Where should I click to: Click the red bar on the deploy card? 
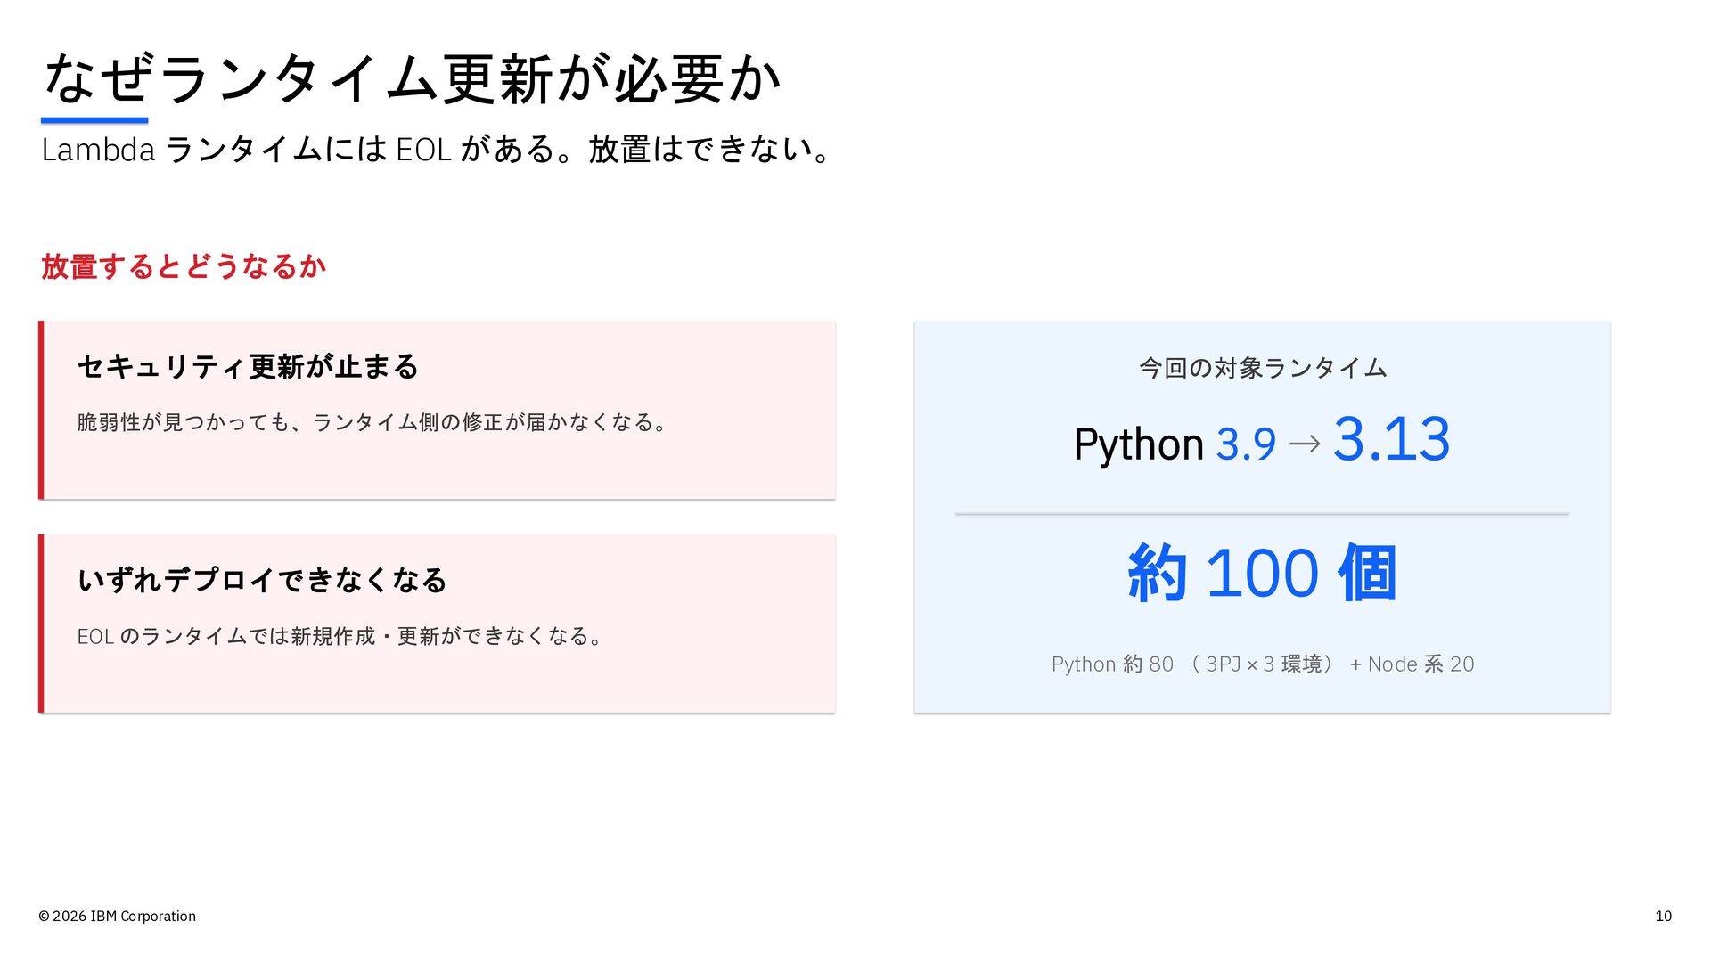click(41, 624)
